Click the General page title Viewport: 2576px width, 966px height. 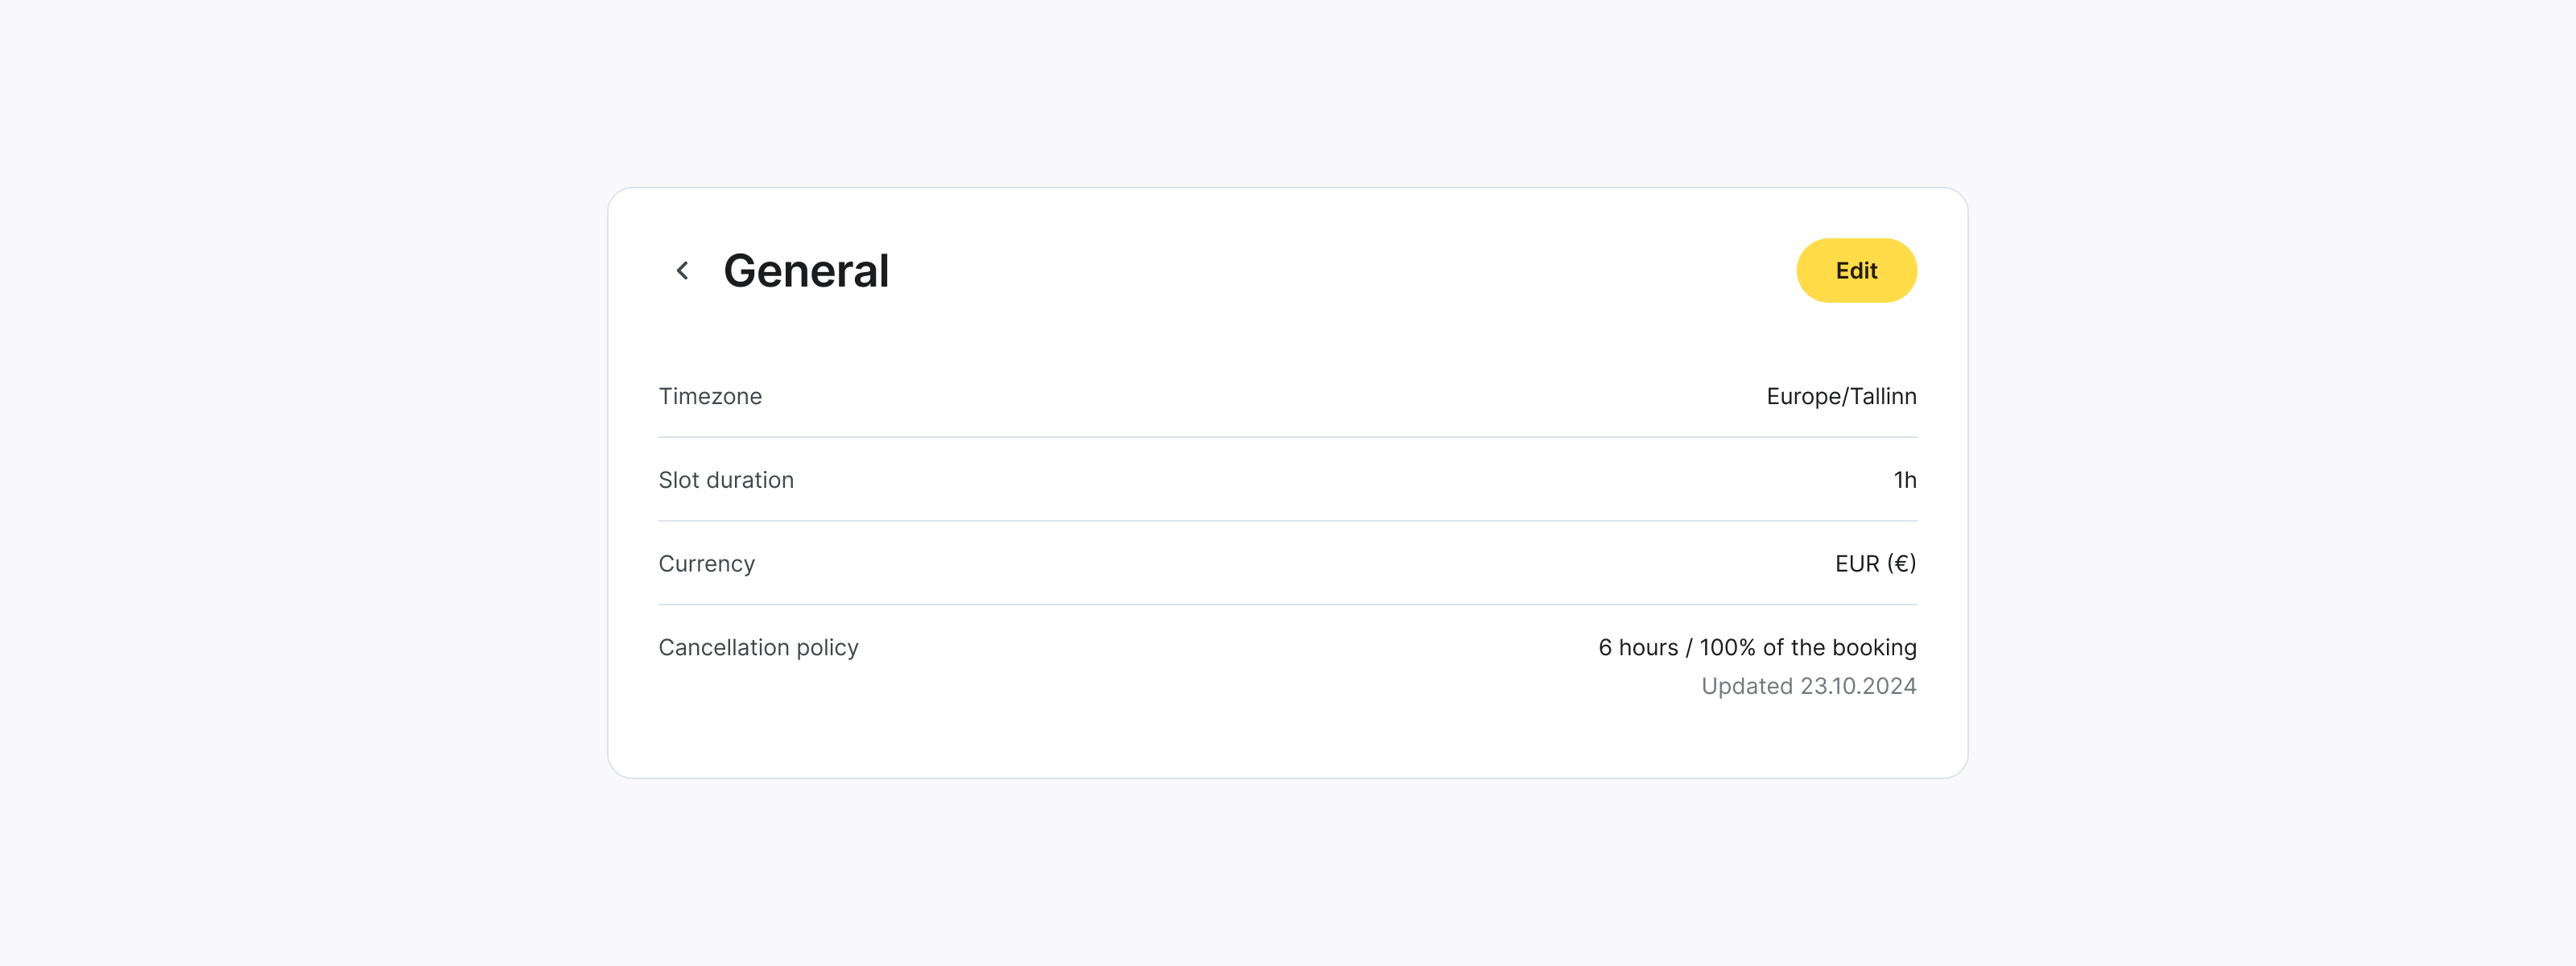point(807,270)
